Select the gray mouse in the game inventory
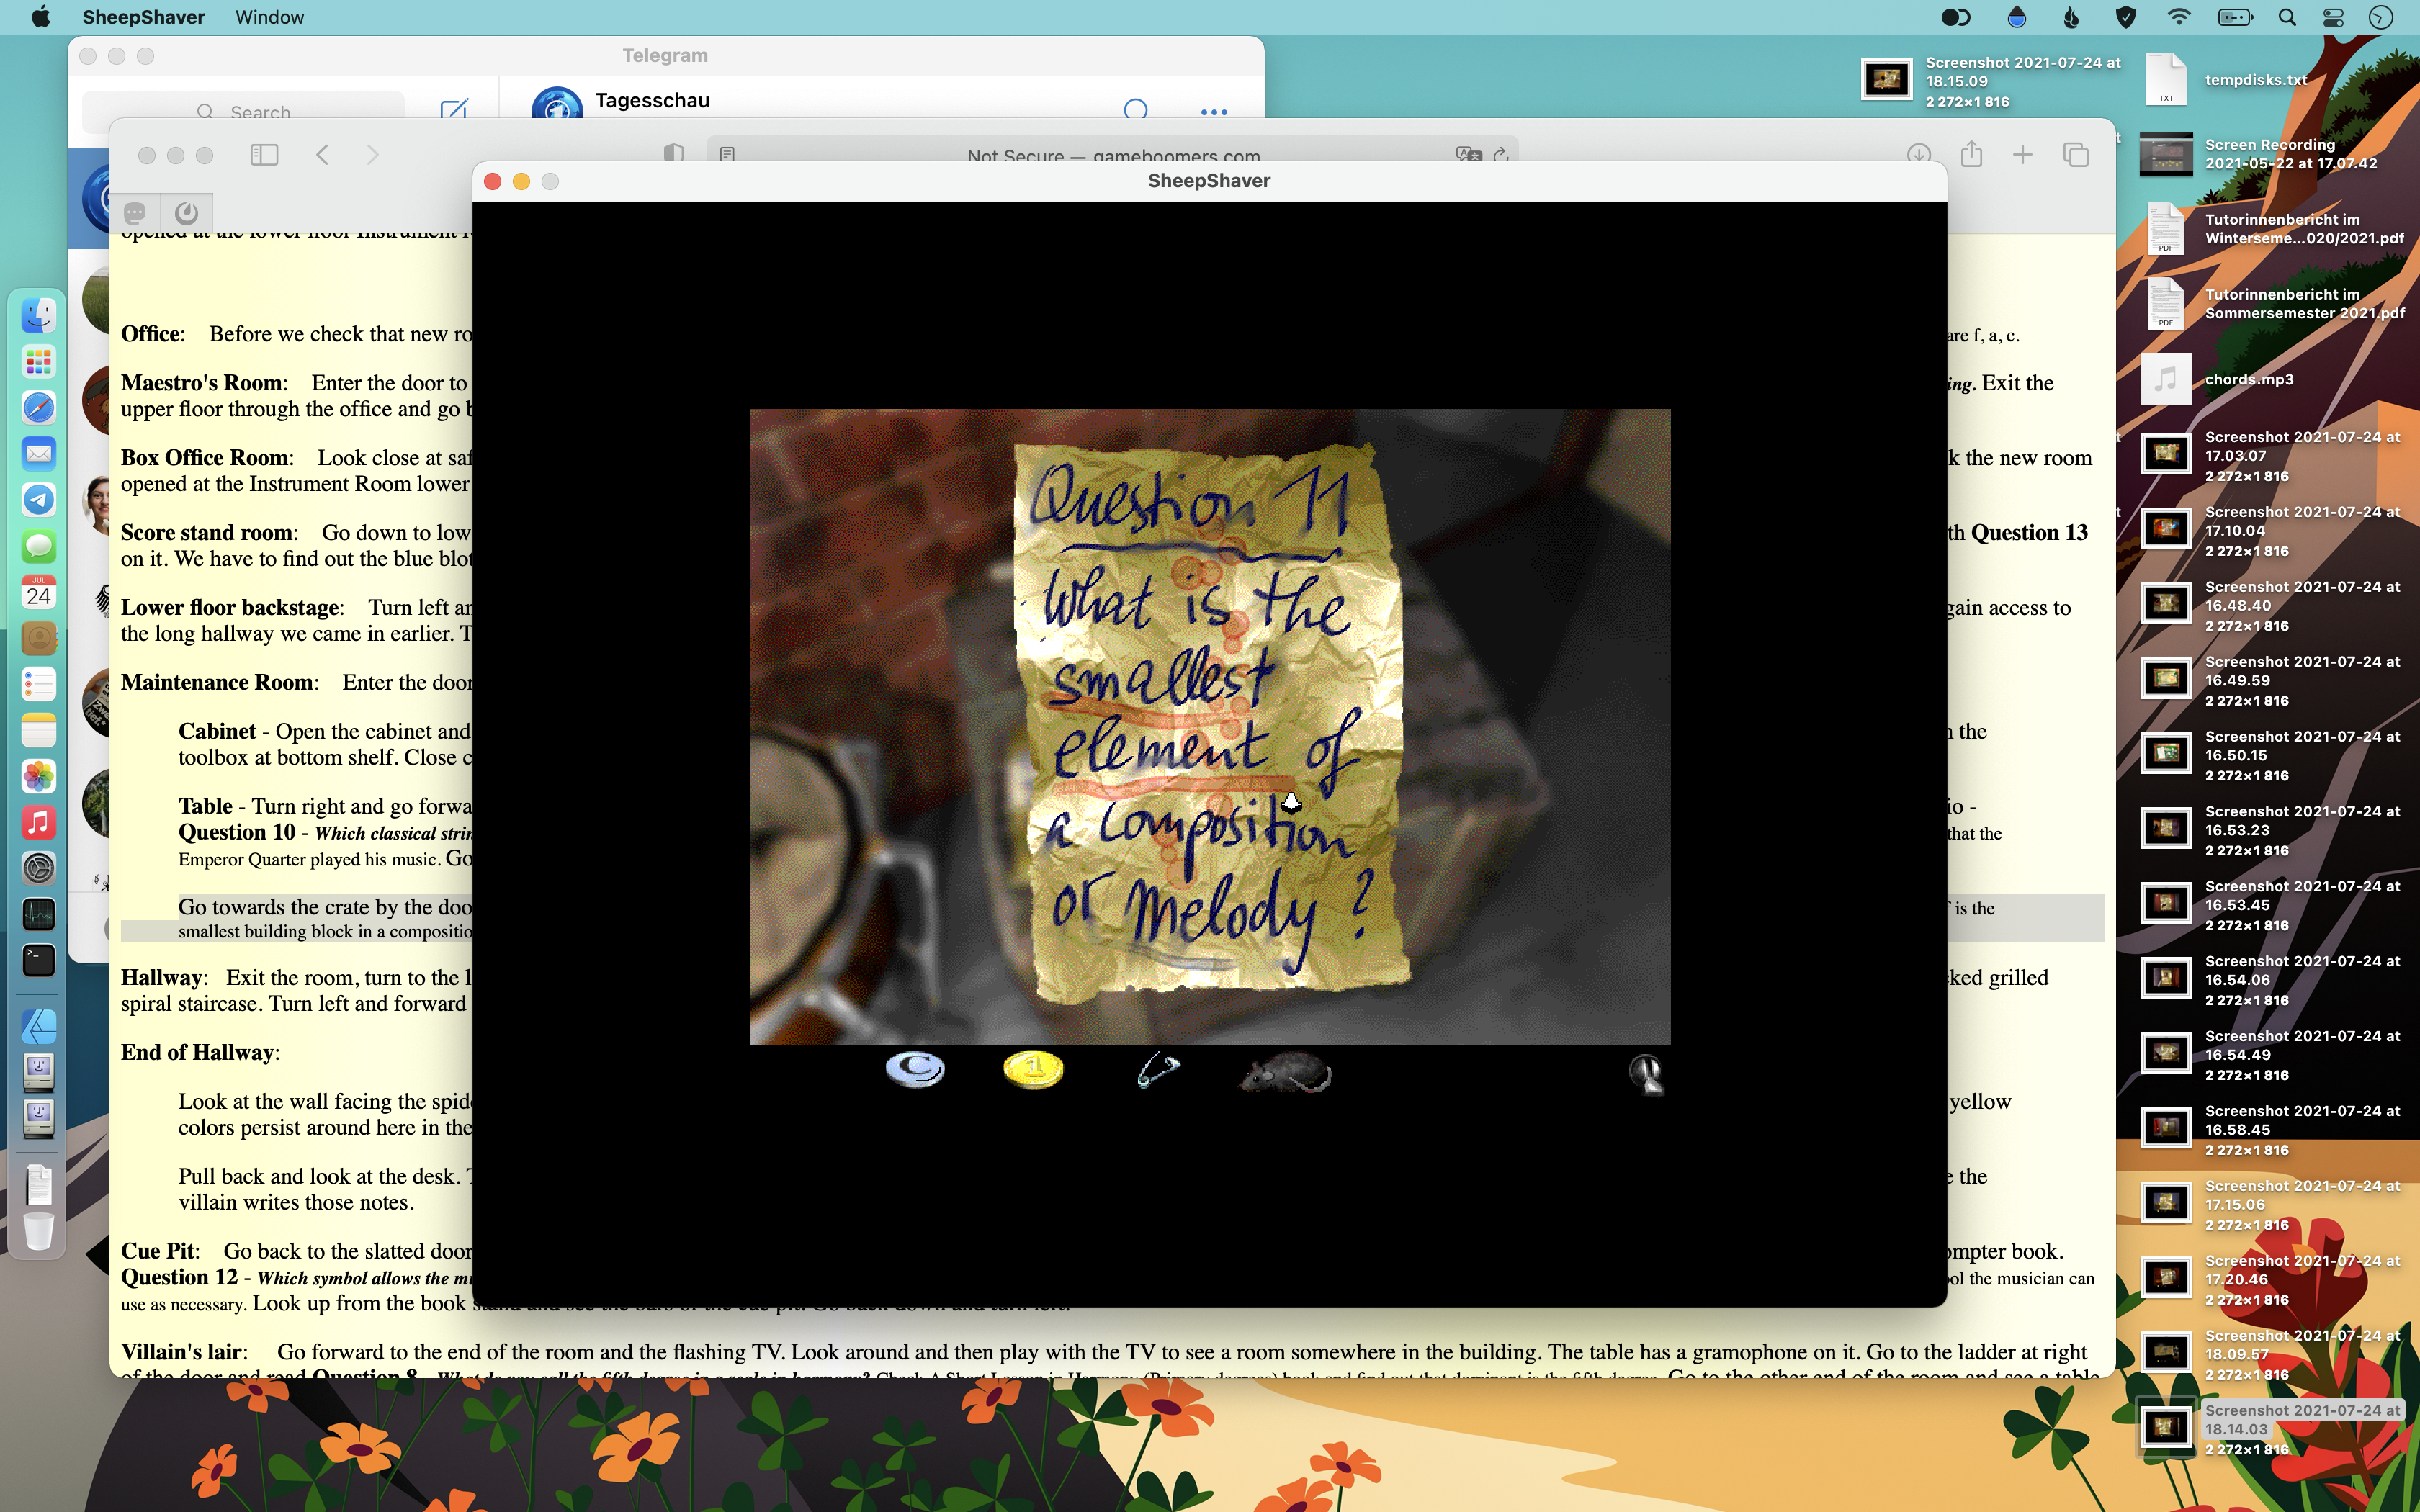The height and width of the screenshot is (1512, 2420). [1286, 1073]
